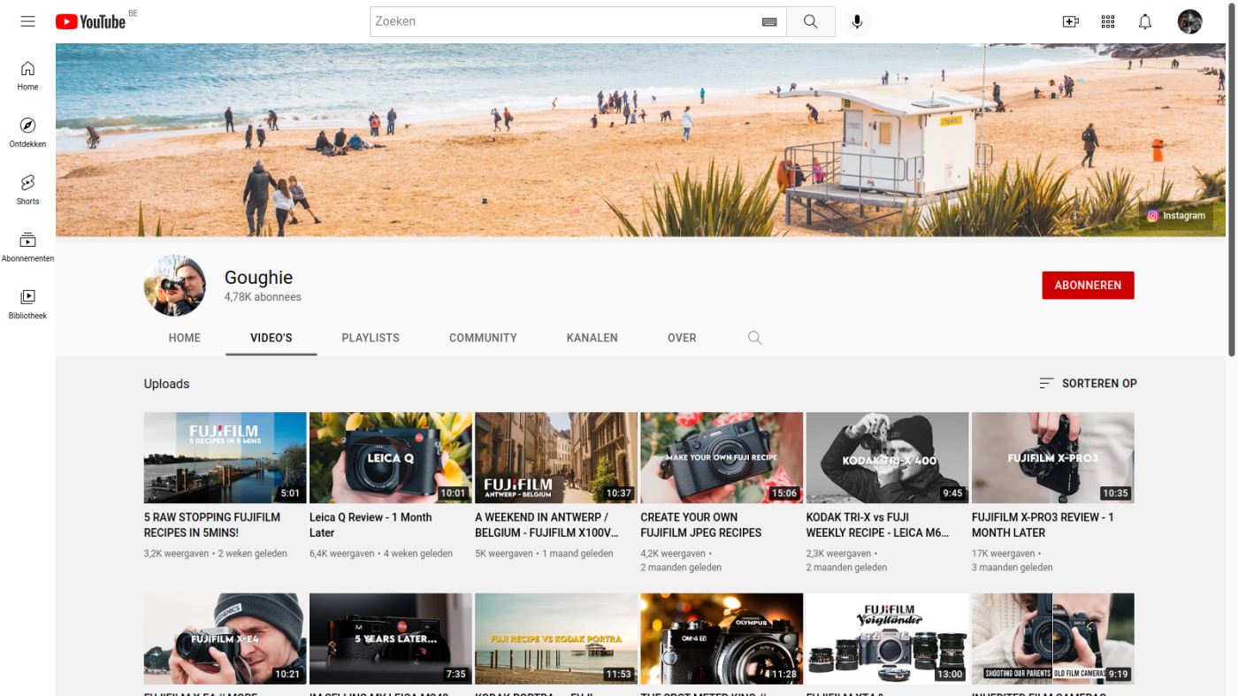Viewport: 1238px width, 696px height.
Task: Search within the Goughie channel
Action: coord(754,338)
